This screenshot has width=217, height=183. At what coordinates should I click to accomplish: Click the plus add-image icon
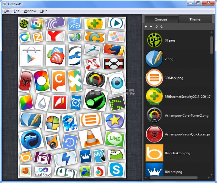146,26
